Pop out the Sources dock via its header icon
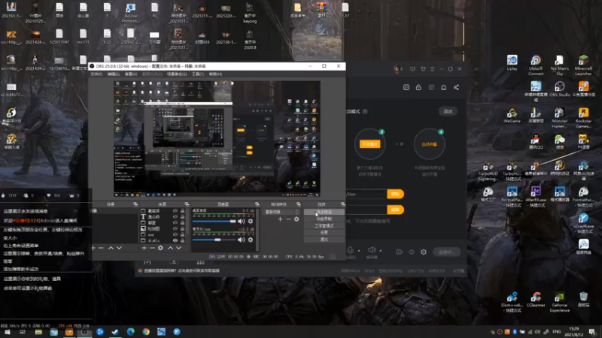 (x=187, y=204)
